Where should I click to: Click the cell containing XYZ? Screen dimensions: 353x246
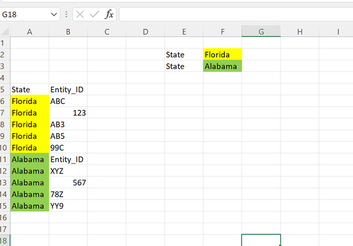click(x=68, y=171)
